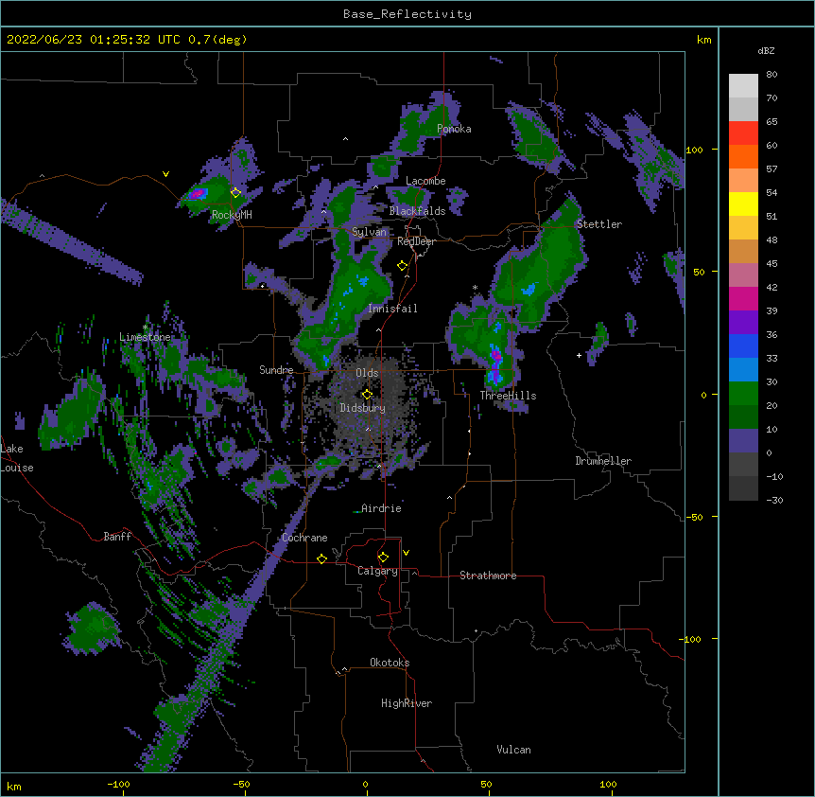This screenshot has width=815, height=797.
Task: Pick the magenta 39-42 dBZ legend swatch
Action: [743, 298]
